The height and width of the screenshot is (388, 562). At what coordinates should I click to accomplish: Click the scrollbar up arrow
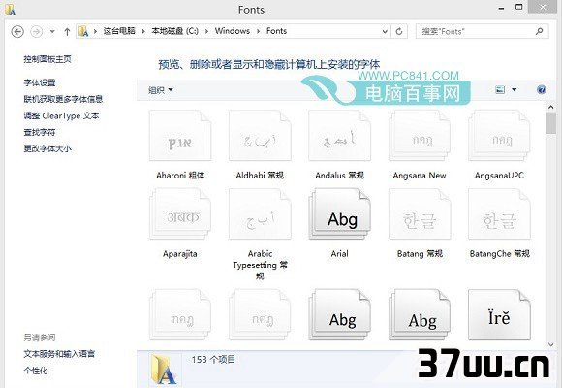(x=551, y=107)
